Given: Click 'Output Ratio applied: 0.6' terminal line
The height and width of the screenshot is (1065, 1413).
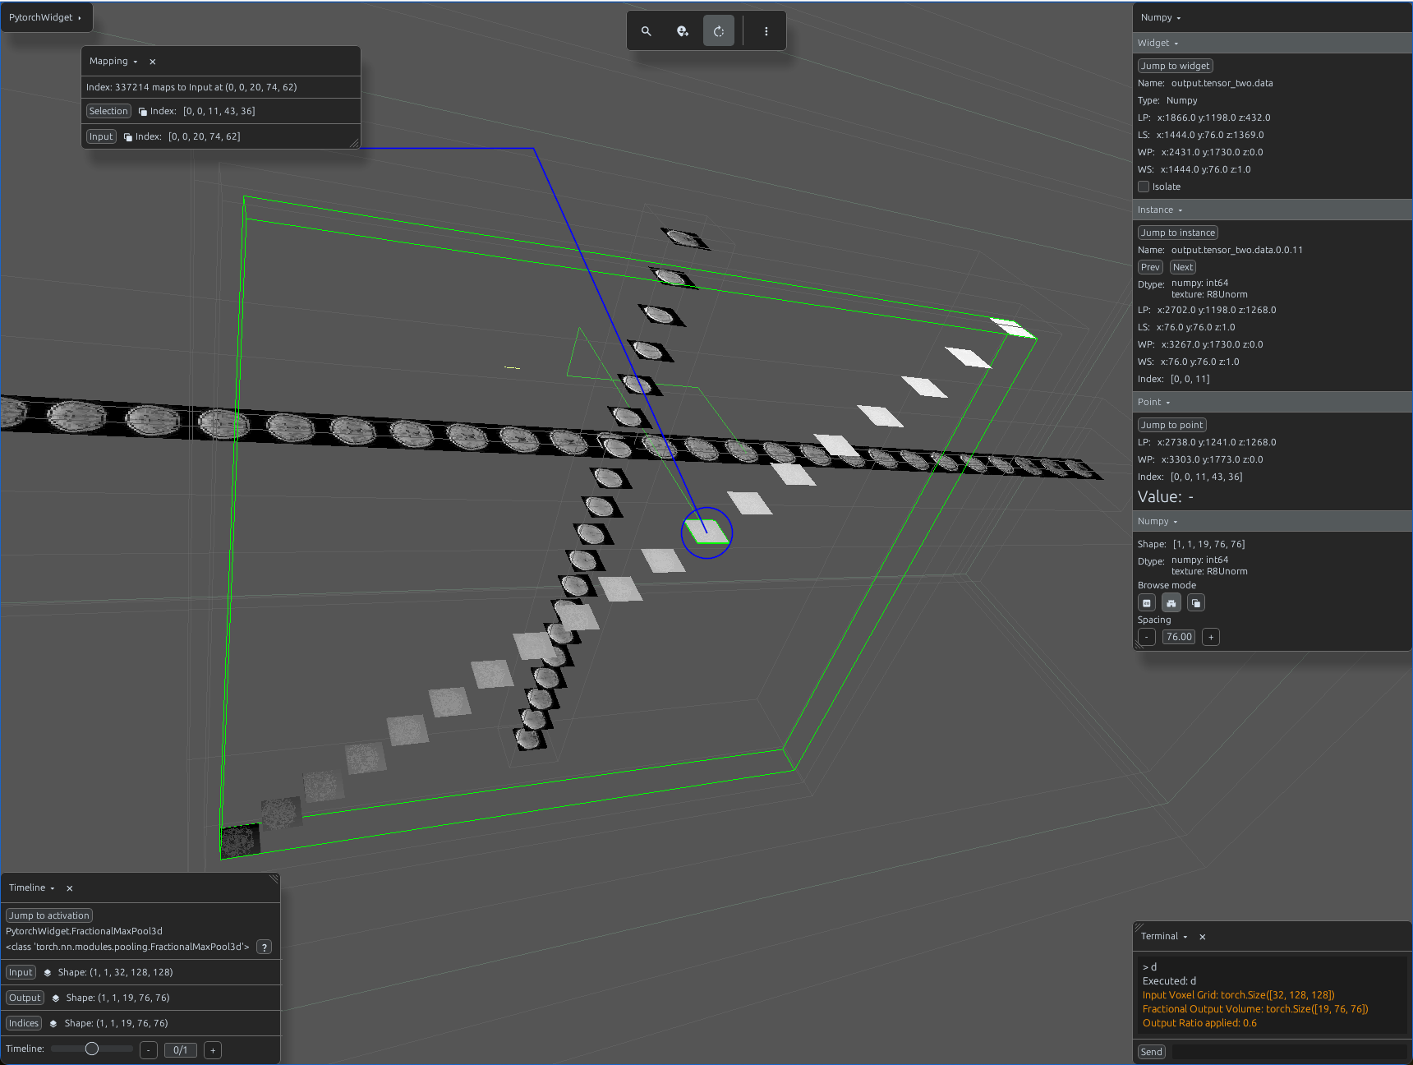Looking at the screenshot, I should point(1199,1023).
